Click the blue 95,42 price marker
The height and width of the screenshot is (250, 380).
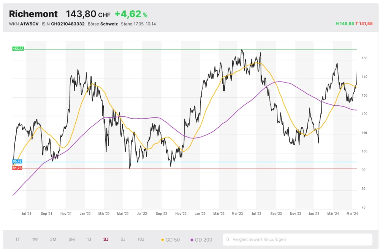pos(17,161)
